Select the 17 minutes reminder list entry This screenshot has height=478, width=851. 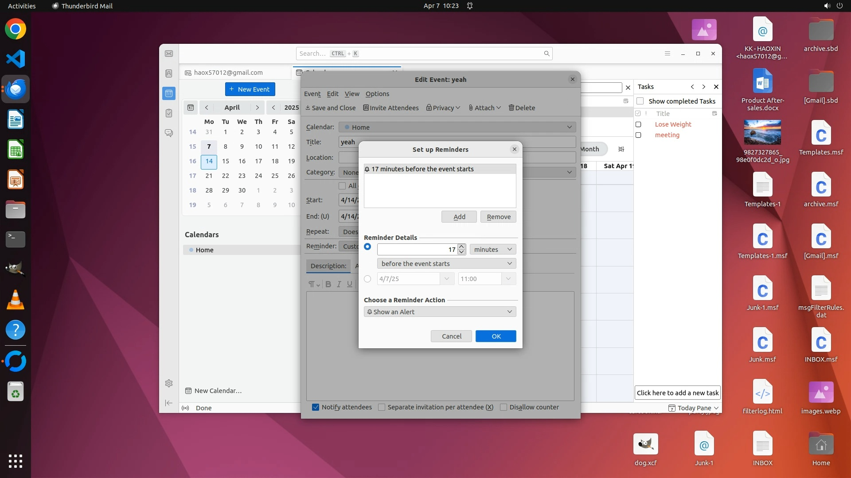click(439, 169)
